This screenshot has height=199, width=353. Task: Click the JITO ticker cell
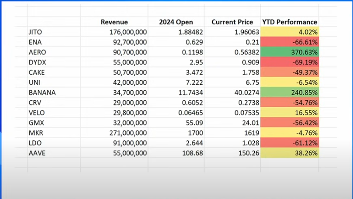[x=54, y=32]
